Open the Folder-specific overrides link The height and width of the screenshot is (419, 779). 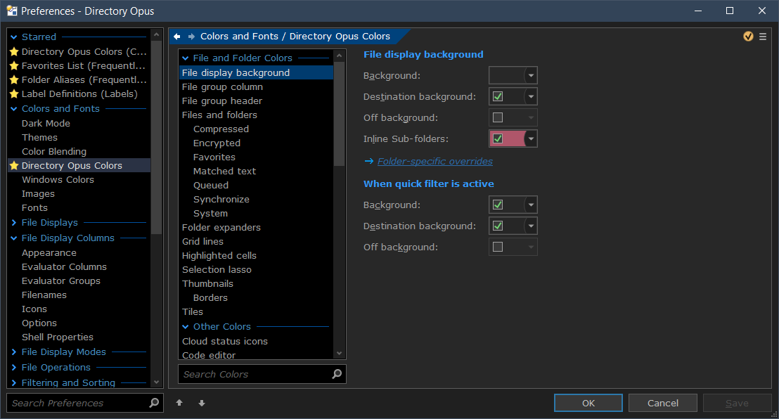(x=435, y=162)
